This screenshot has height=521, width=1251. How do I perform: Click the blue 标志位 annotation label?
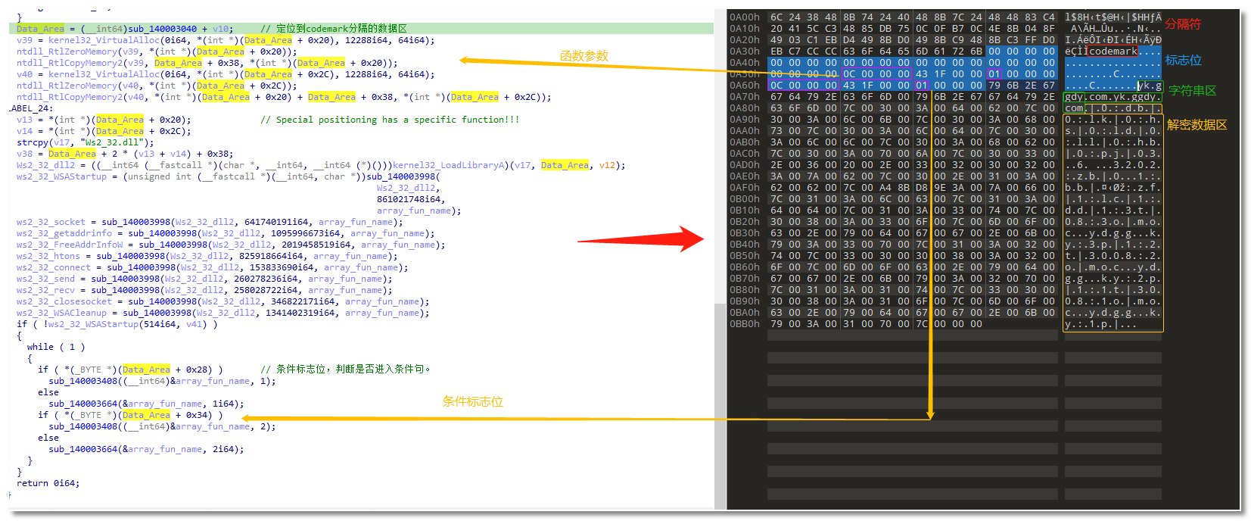click(x=1184, y=61)
